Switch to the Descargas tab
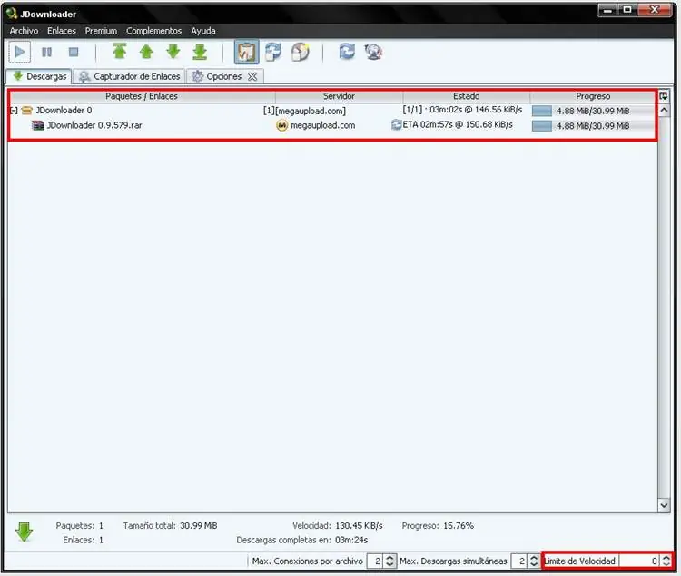Screen dimensions: 681x576 [40, 76]
